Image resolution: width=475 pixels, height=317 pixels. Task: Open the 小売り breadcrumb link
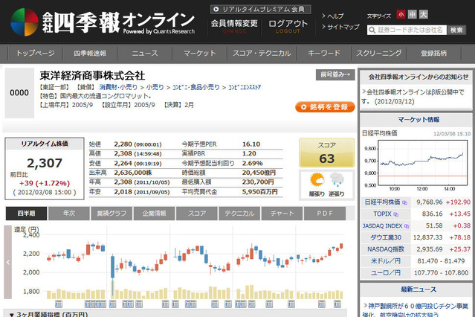click(155, 87)
